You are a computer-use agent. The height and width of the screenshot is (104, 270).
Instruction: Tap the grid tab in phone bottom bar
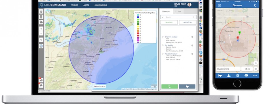coord(238,75)
